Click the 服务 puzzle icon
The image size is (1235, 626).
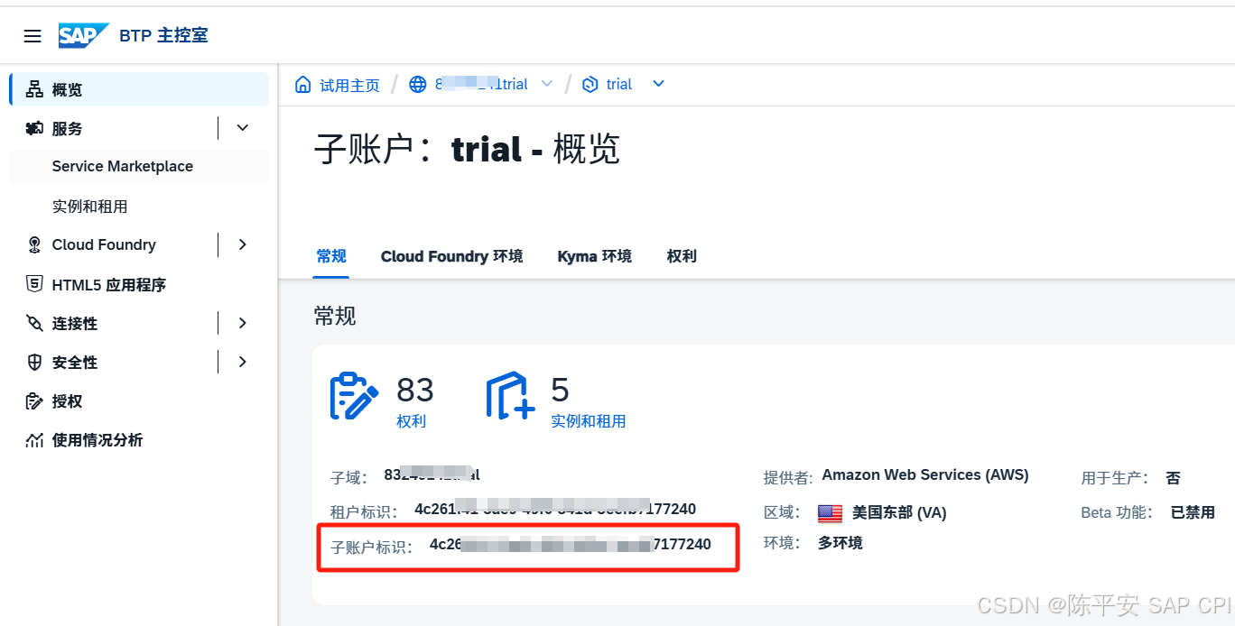click(x=34, y=128)
